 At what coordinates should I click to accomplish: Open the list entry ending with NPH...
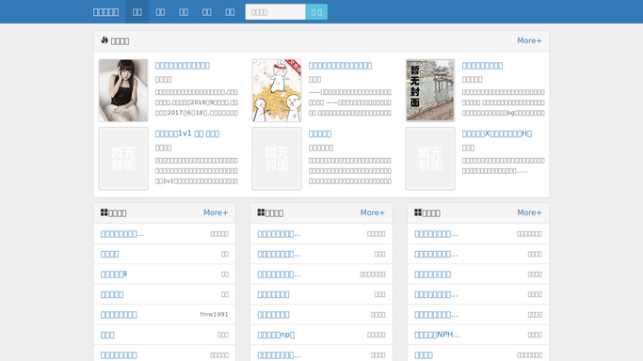click(437, 335)
